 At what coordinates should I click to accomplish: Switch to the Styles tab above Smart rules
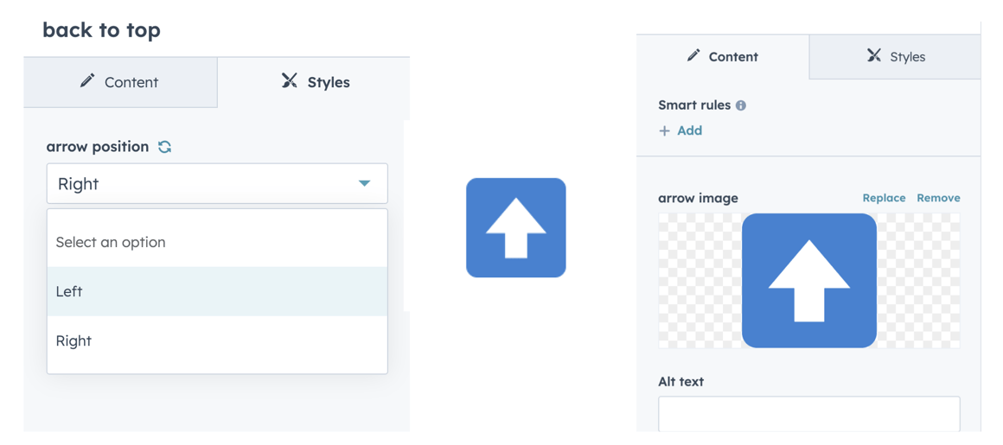tap(896, 57)
